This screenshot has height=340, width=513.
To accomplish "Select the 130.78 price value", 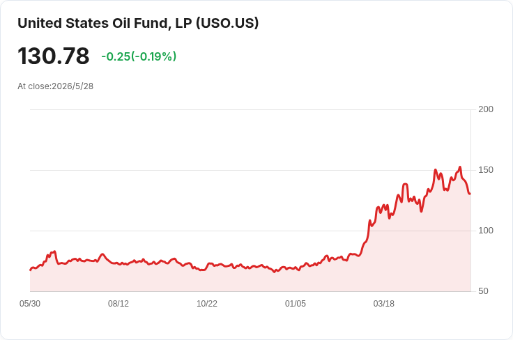I will coord(54,56).
